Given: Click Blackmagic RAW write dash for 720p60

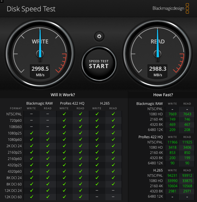Looking at the screenshot, I should point(31,120).
